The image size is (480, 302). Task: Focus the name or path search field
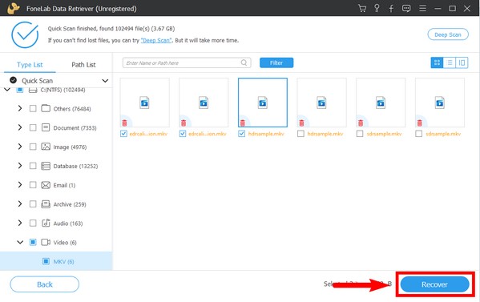point(187,62)
